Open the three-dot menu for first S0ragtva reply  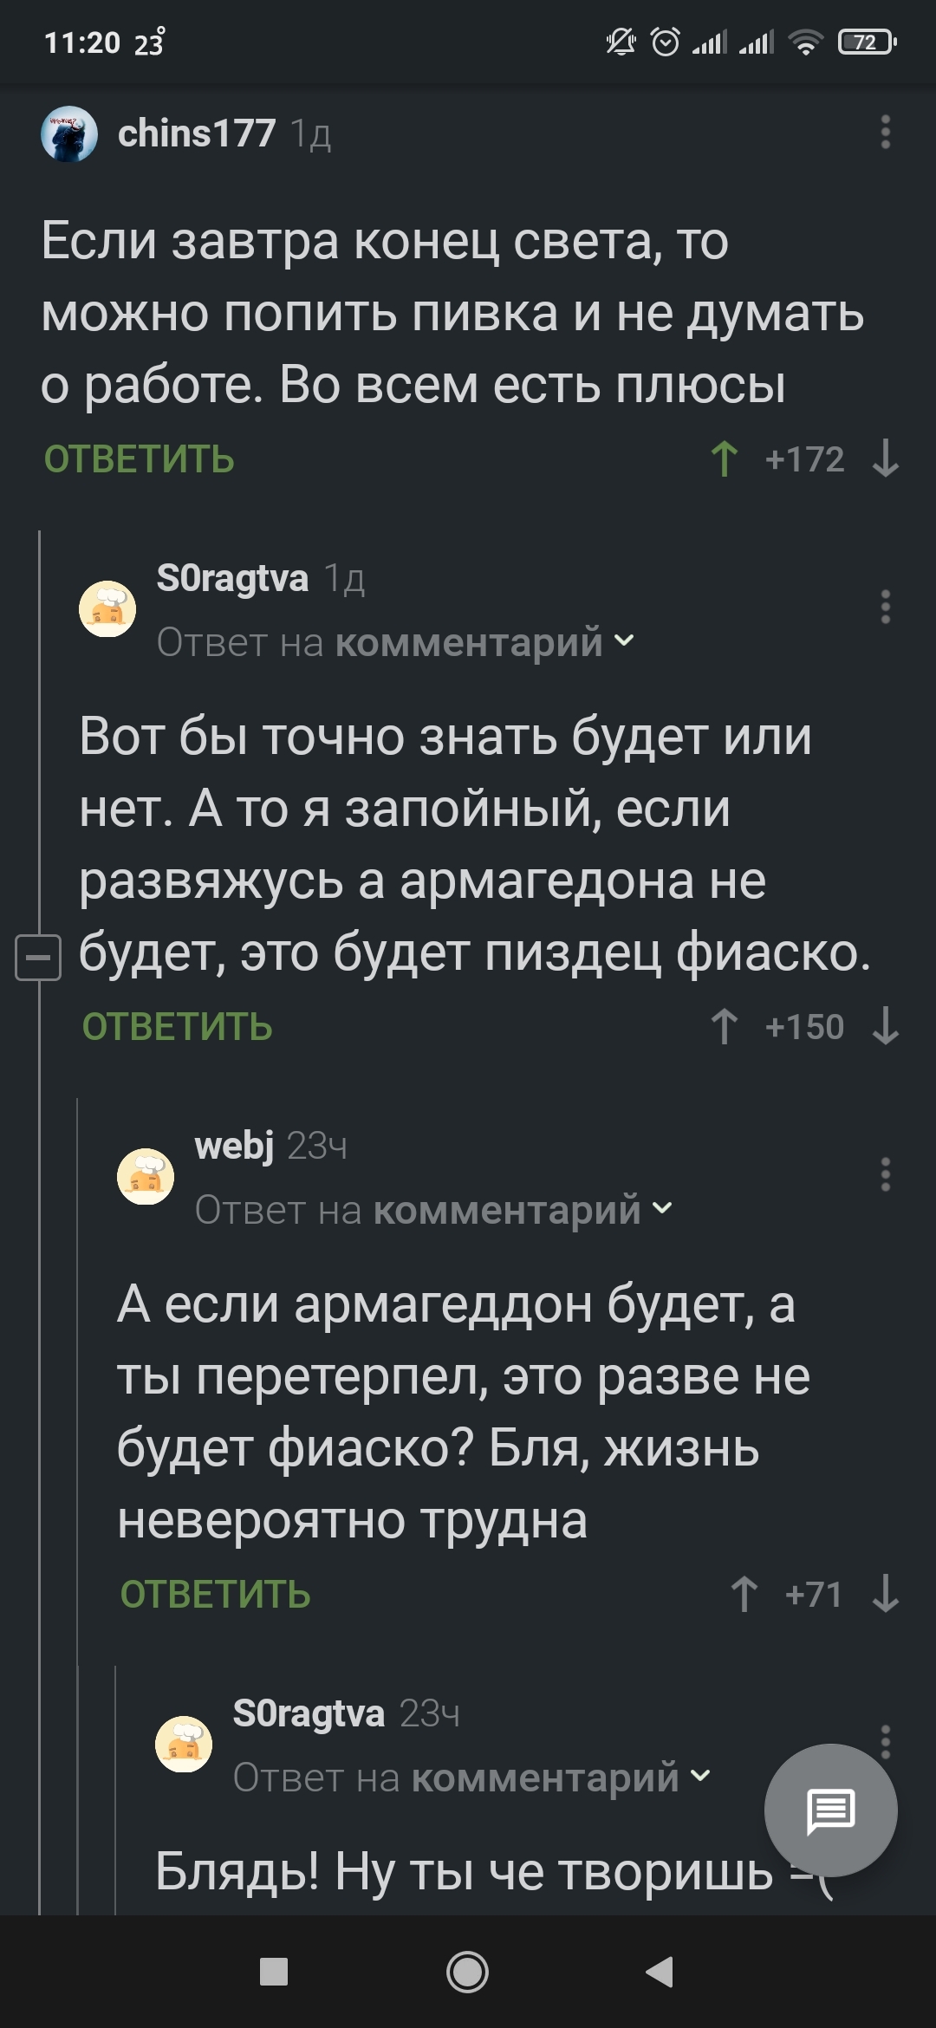885,607
